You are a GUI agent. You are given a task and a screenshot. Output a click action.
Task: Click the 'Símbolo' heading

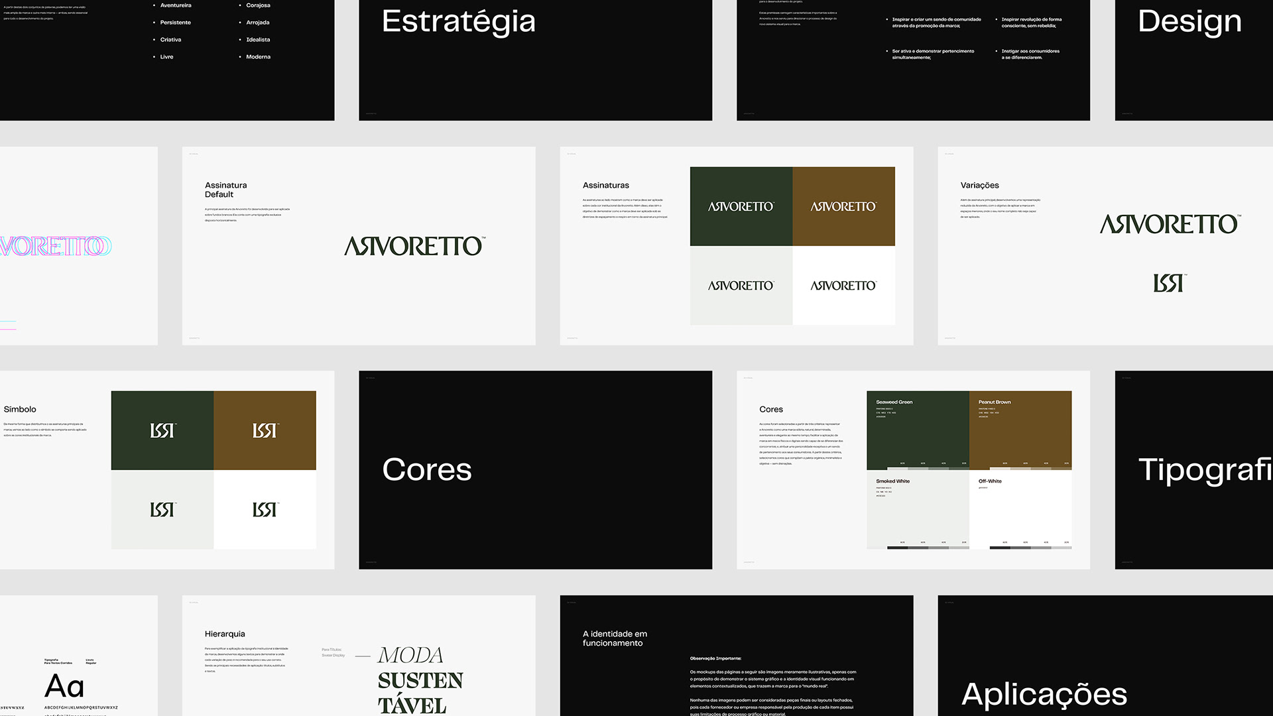tap(20, 409)
